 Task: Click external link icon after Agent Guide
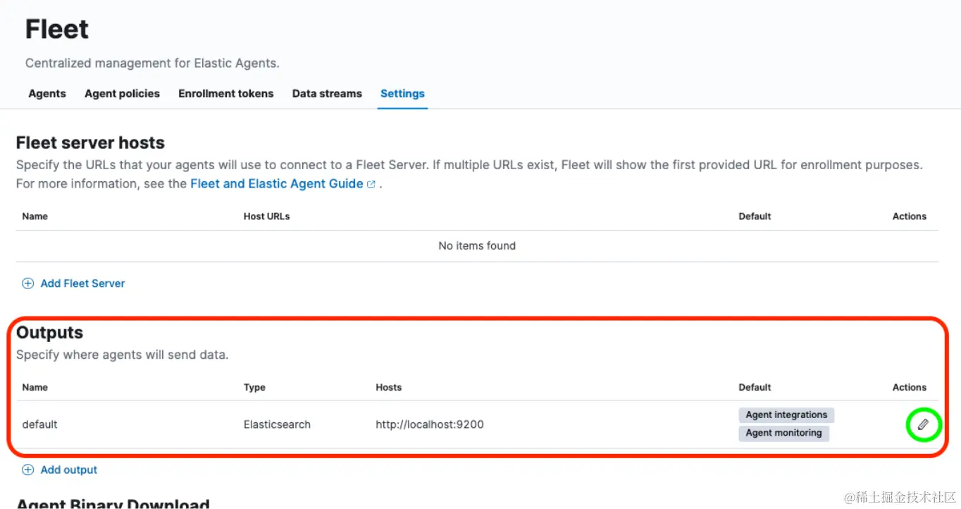coord(371,184)
